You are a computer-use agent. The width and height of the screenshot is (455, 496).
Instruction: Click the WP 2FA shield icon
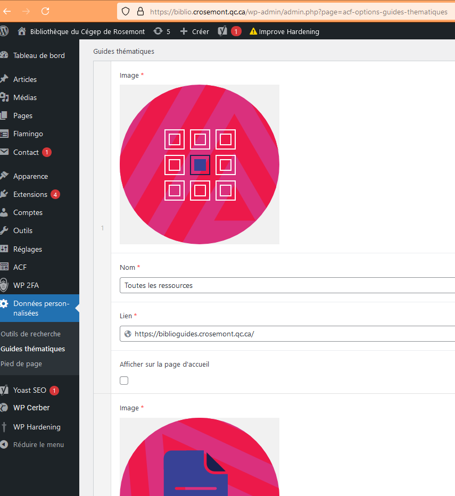coord(4,285)
